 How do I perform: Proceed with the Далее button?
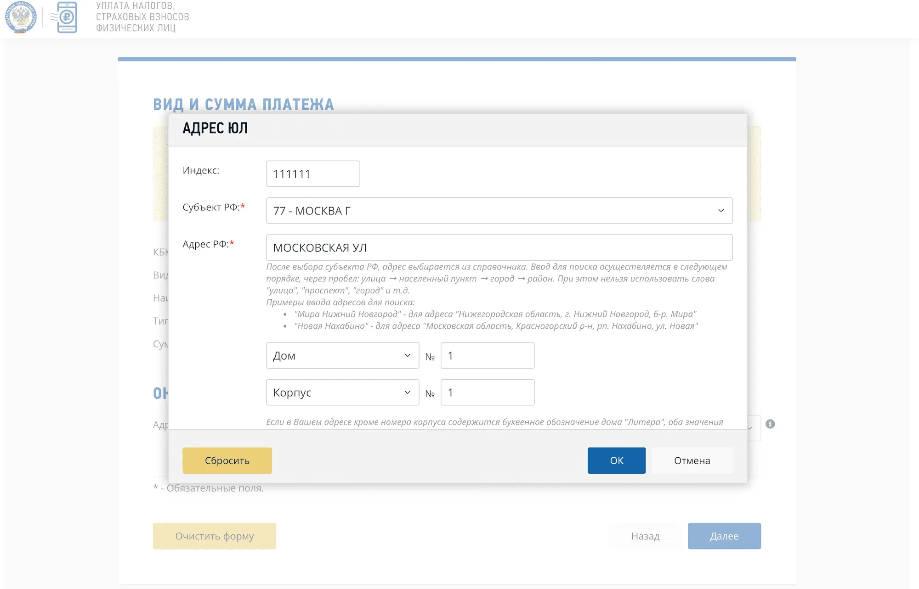[x=724, y=536]
